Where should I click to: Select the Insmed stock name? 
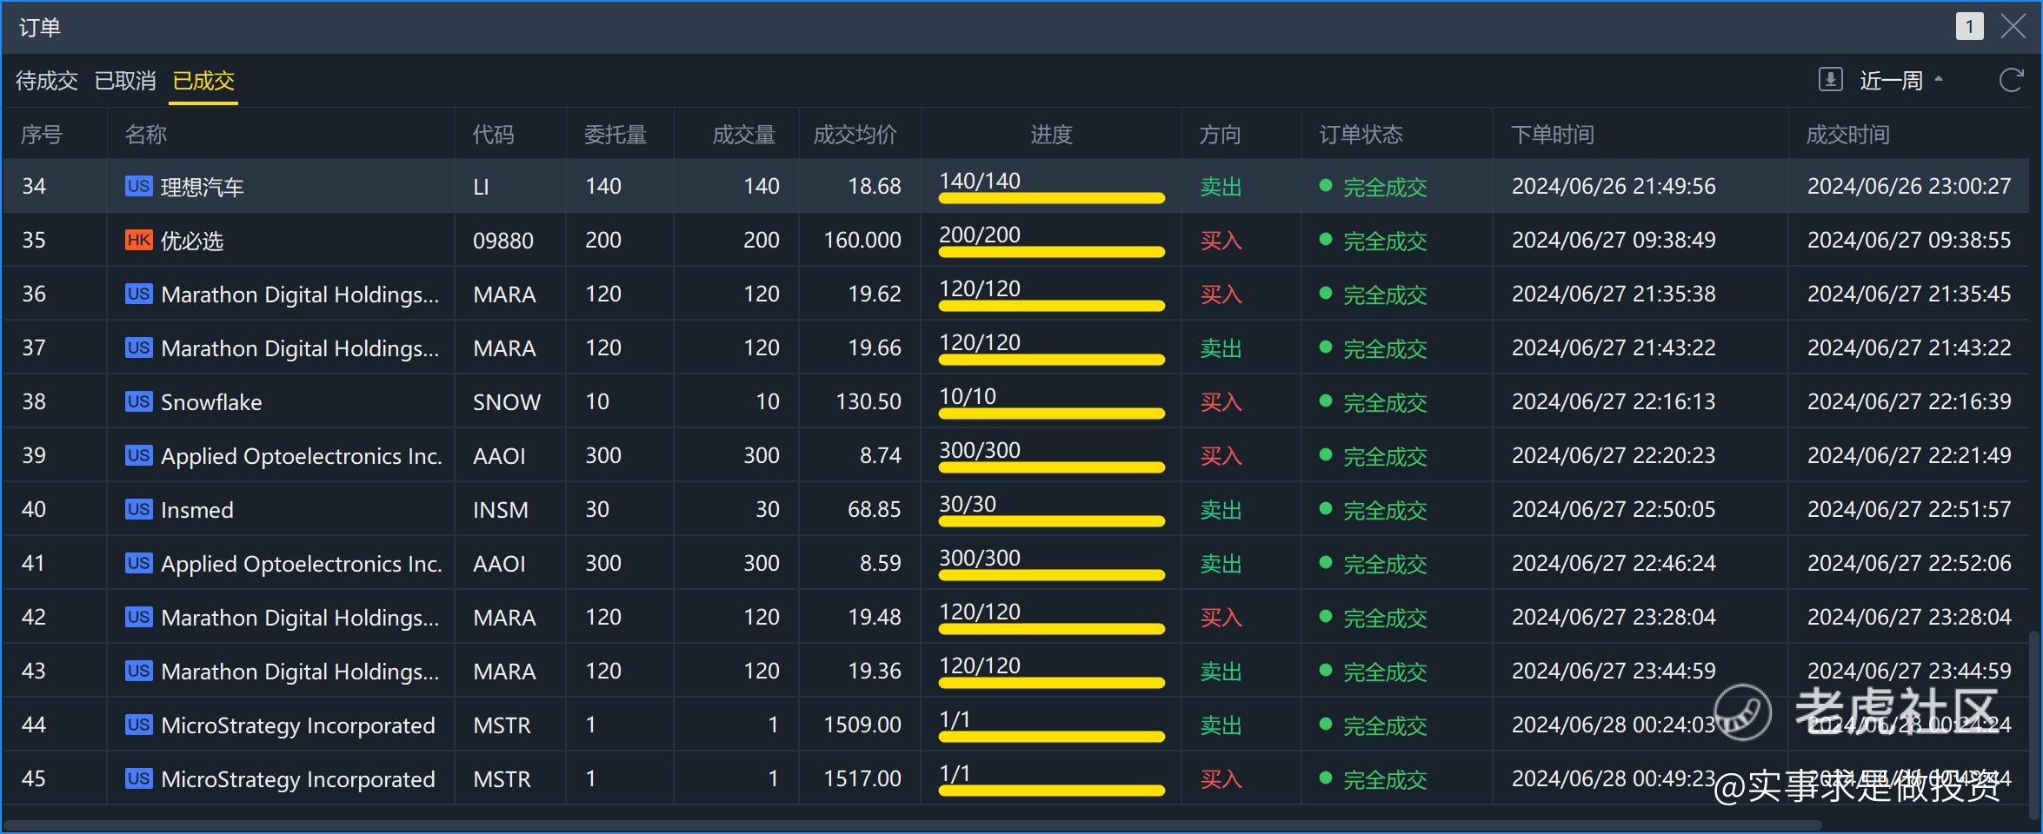197,510
